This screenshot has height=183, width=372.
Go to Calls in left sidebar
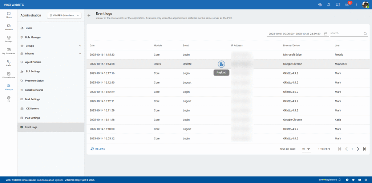(x=9, y=63)
